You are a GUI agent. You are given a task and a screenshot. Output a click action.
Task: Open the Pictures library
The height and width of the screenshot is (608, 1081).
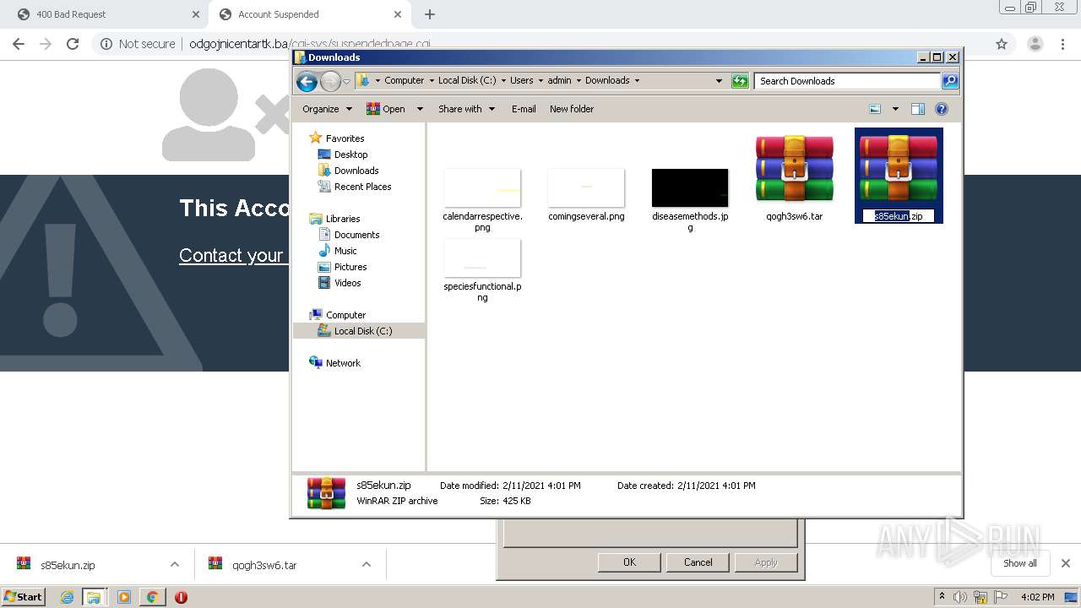pyautogui.click(x=350, y=267)
